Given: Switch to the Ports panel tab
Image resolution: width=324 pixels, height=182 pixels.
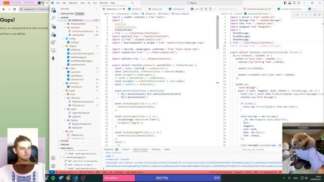Looking at the screenshot, I should 167,150.
